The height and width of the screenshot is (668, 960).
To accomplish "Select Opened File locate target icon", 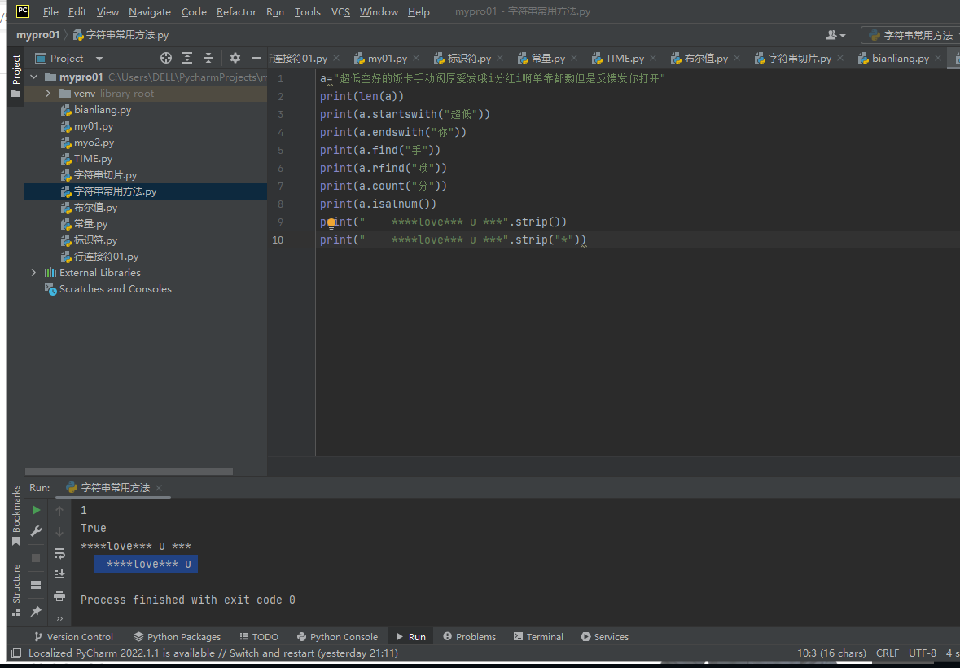I will 166,58.
